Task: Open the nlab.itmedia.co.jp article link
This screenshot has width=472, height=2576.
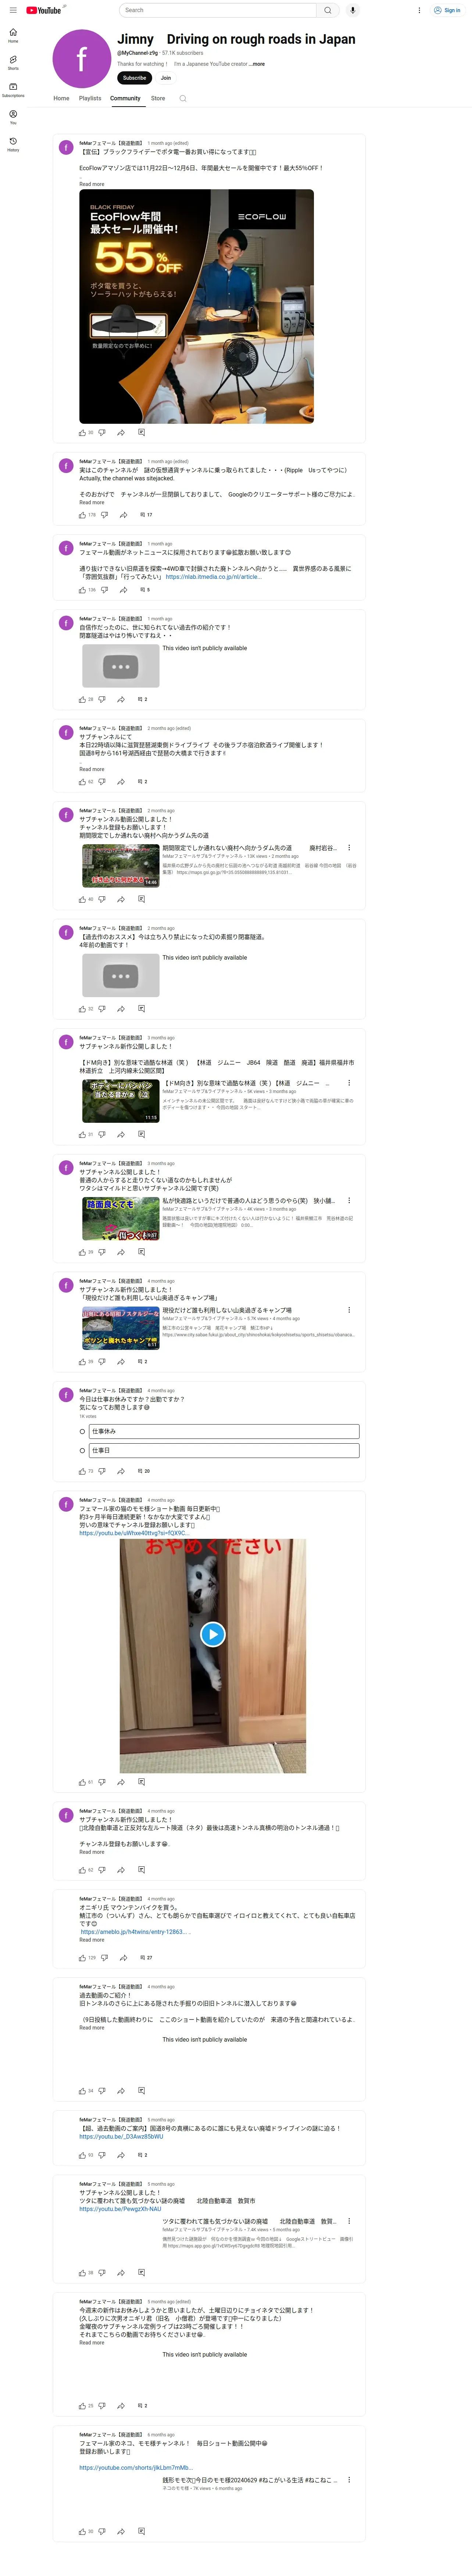Action: [x=214, y=577]
